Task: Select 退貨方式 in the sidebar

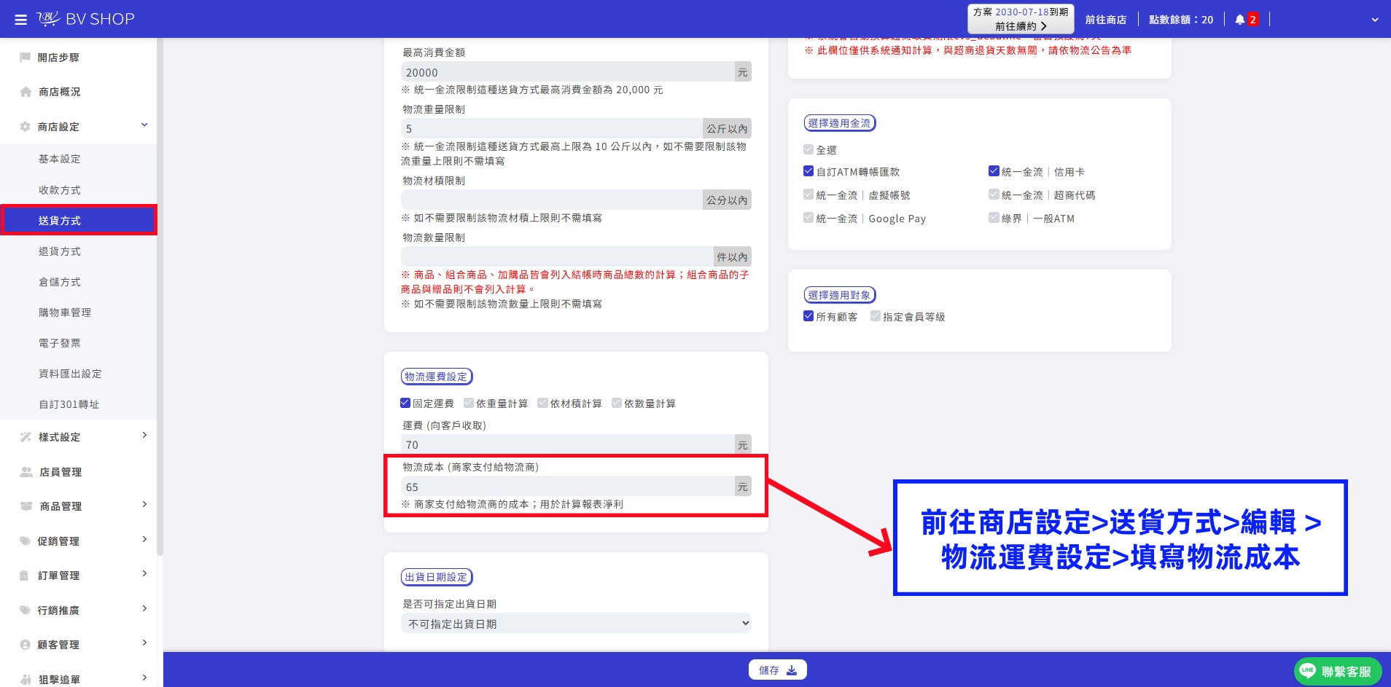Action: 60,251
